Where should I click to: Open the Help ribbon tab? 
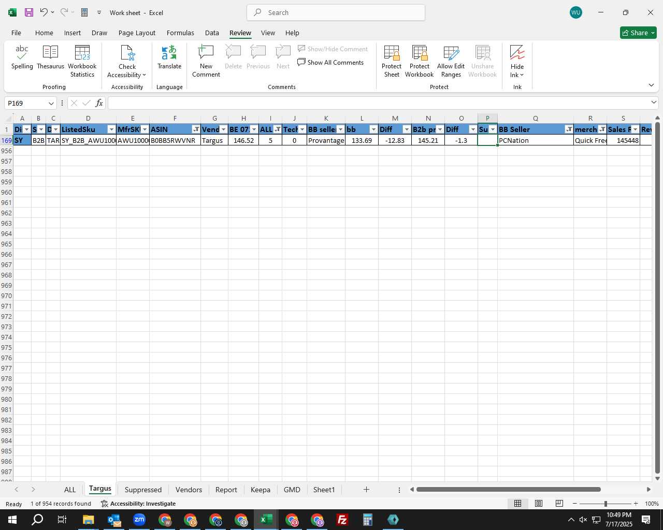[x=292, y=33]
